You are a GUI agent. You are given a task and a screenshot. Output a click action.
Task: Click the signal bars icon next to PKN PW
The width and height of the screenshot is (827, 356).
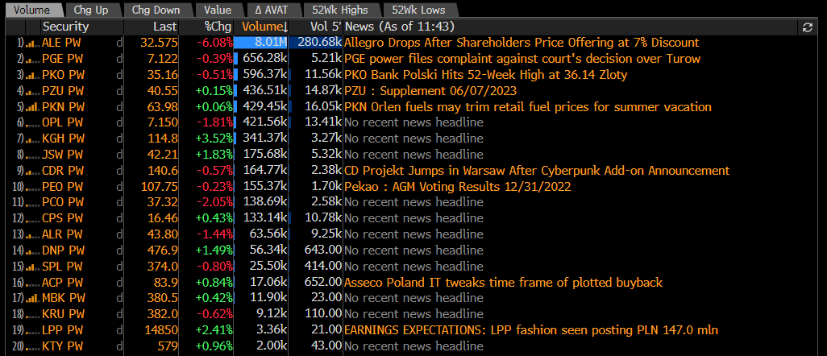click(x=32, y=108)
